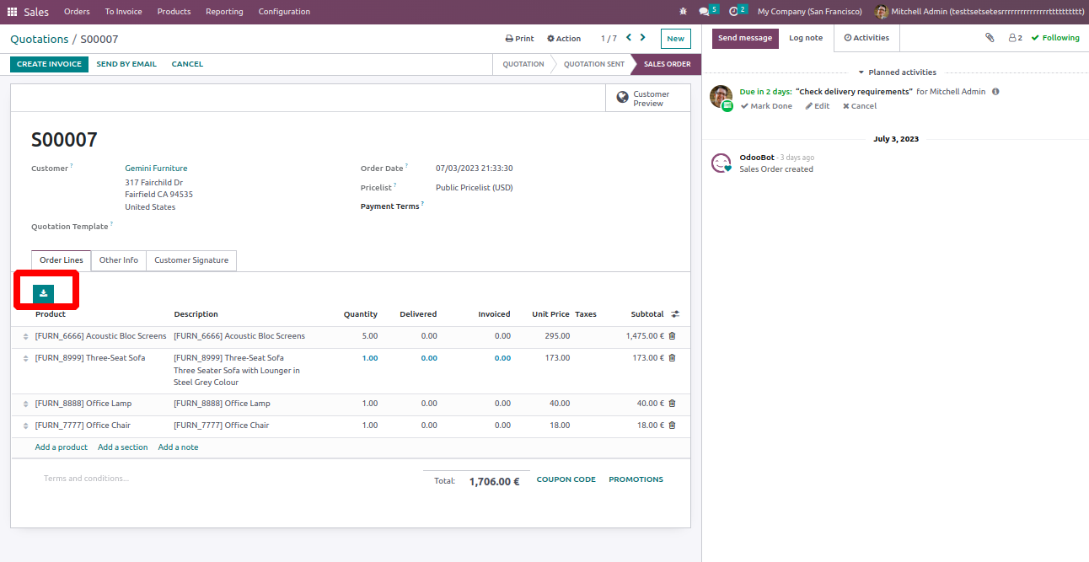Open the Action dropdown menu
The image size is (1089, 562).
point(564,39)
